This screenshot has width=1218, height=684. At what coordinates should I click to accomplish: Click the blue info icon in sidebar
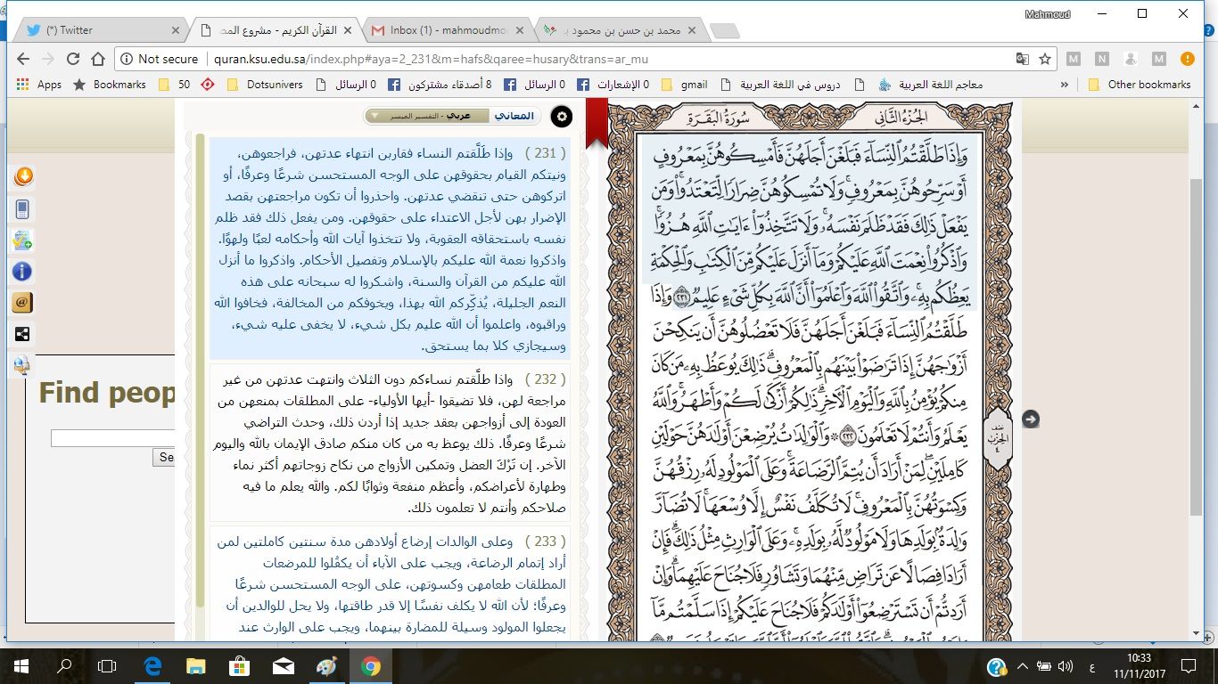coord(23,272)
